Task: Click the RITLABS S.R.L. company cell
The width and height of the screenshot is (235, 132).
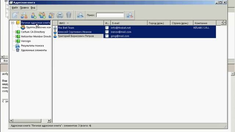Action: click(x=201, y=28)
